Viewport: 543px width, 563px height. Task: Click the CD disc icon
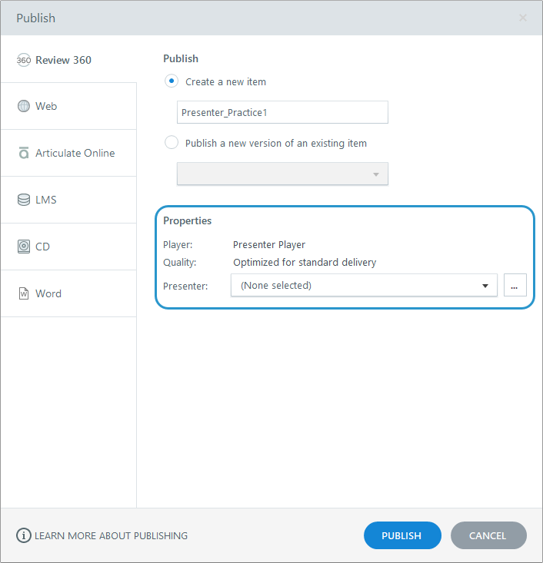click(23, 247)
